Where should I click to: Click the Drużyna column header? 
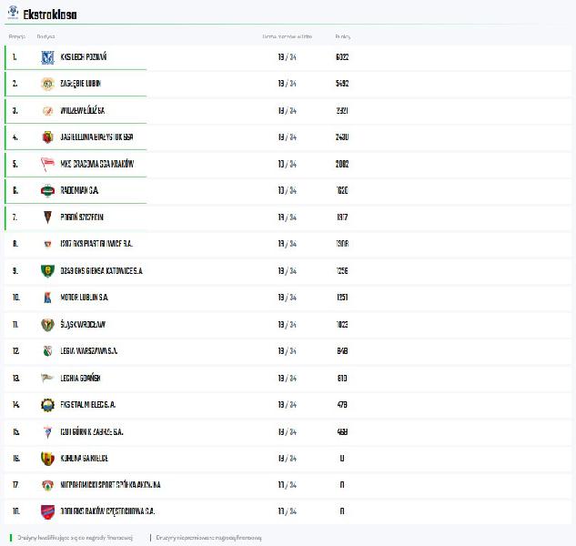pos(45,36)
